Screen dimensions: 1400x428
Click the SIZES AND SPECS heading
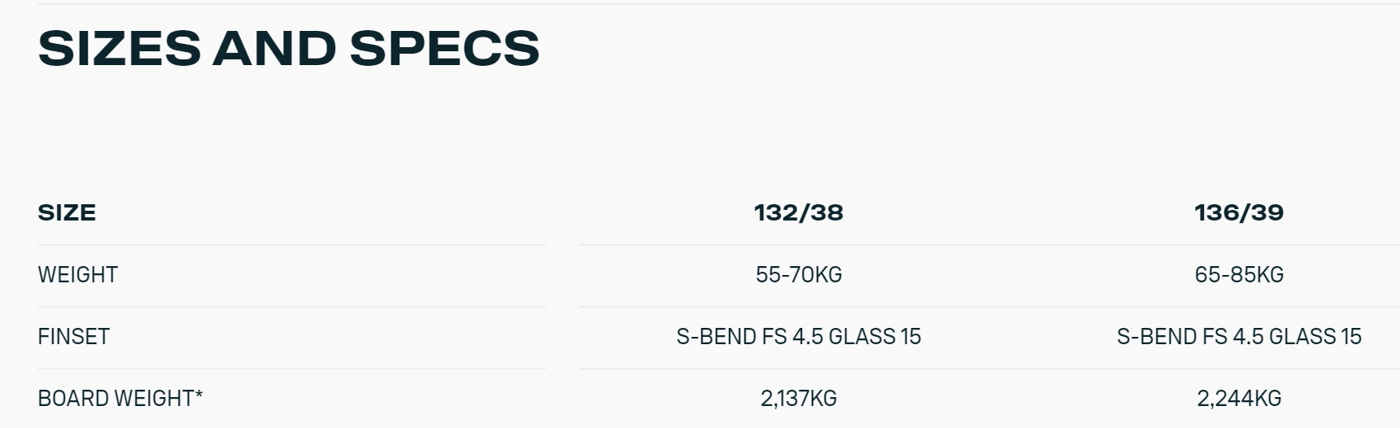(289, 48)
